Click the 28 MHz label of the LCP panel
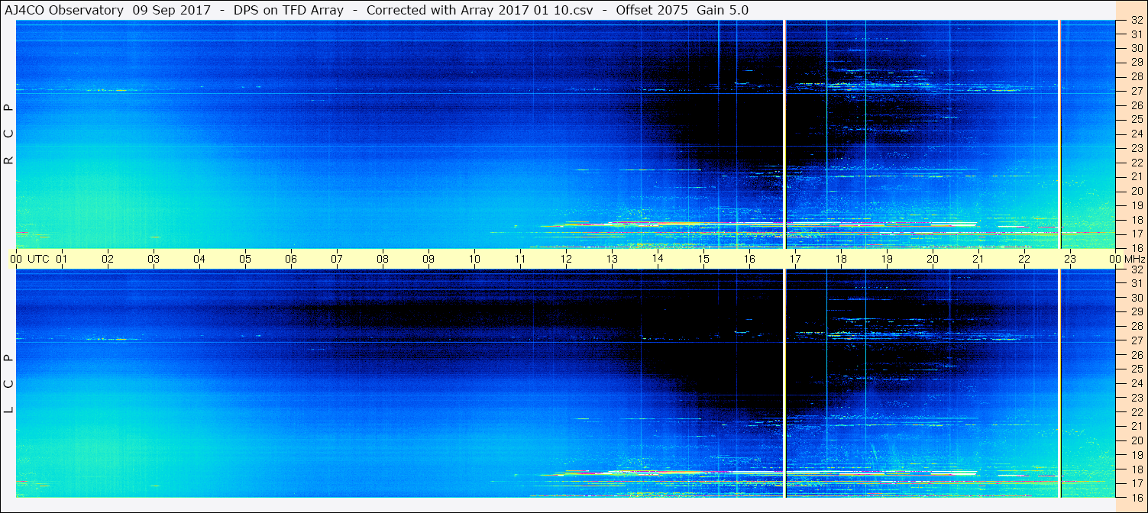The image size is (1148, 513). 1137,326
